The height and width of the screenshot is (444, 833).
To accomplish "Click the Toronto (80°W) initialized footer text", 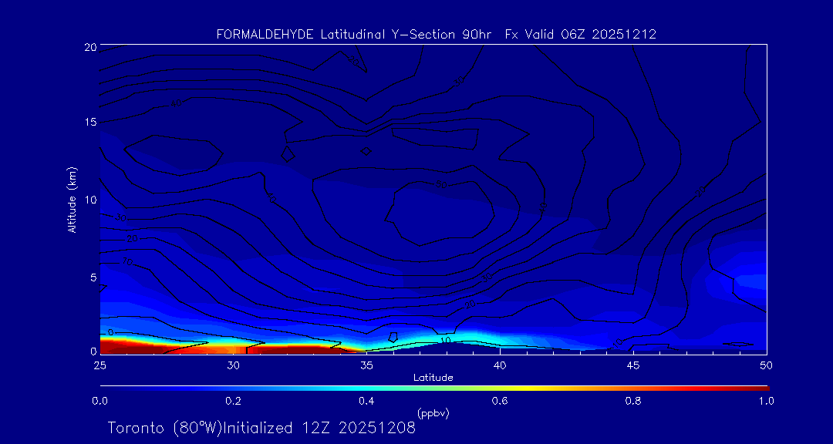I will (261, 428).
